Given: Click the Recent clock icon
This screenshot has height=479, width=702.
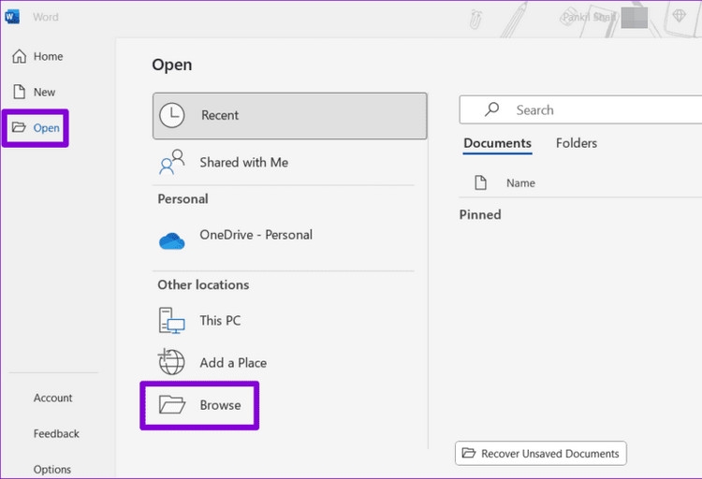Looking at the screenshot, I should (172, 115).
